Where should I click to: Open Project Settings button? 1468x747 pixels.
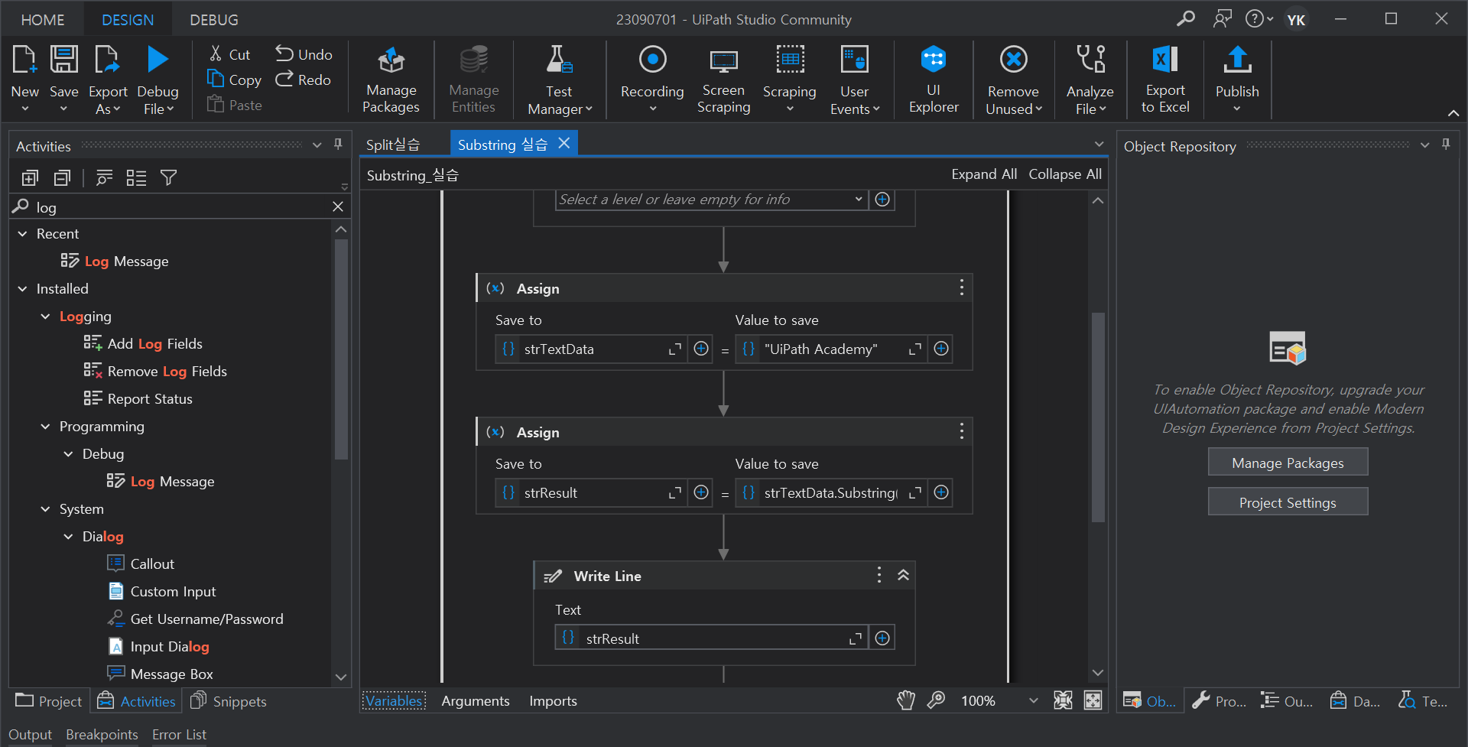coord(1288,502)
